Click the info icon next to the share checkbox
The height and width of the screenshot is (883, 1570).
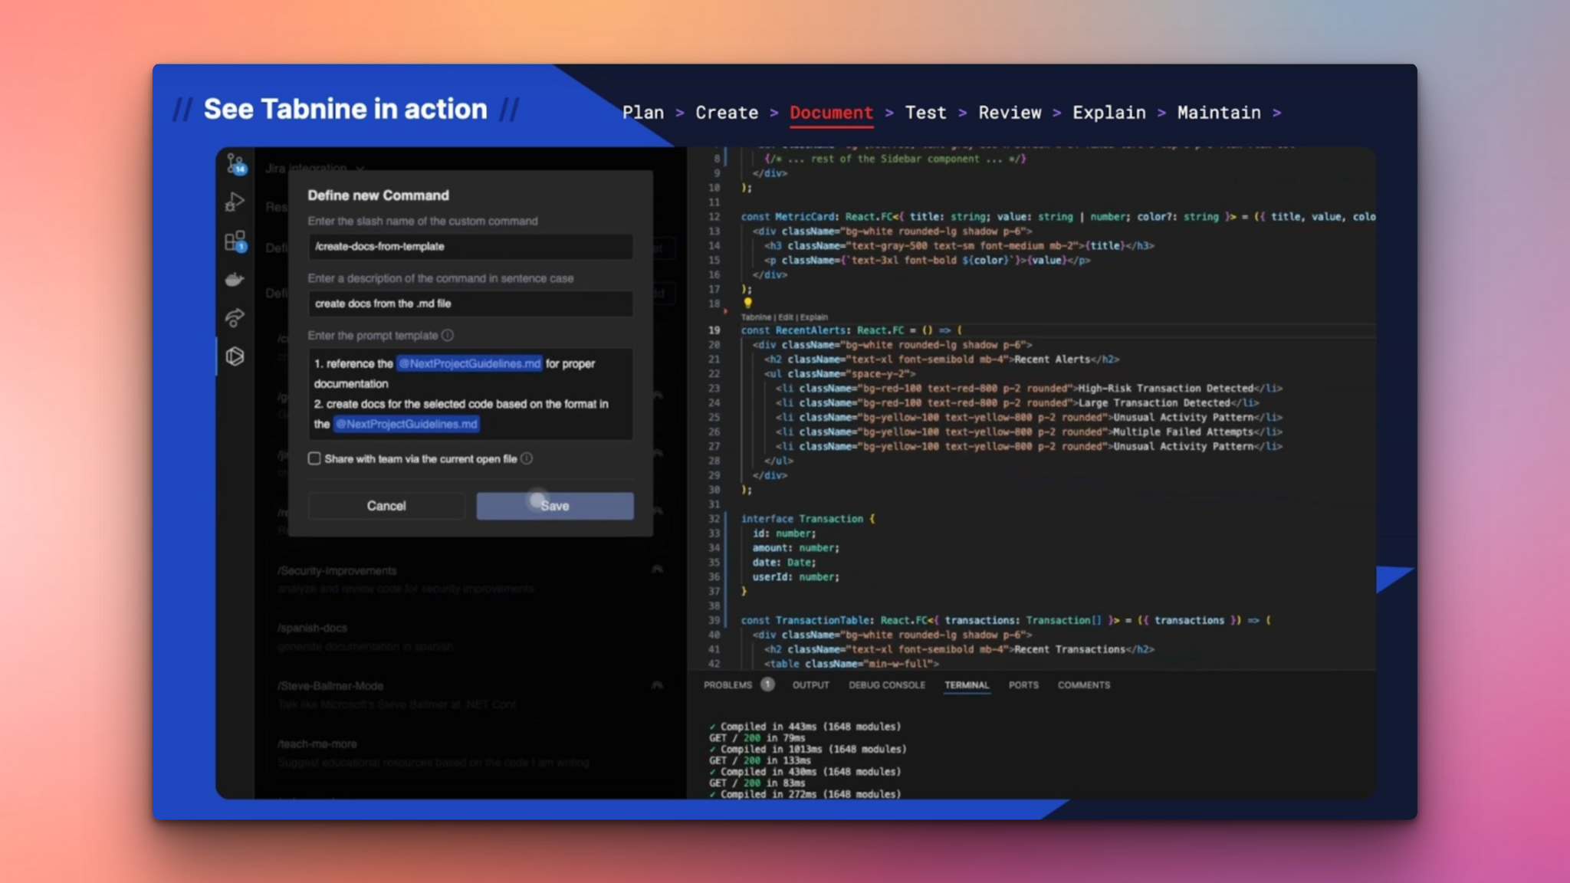tap(527, 458)
